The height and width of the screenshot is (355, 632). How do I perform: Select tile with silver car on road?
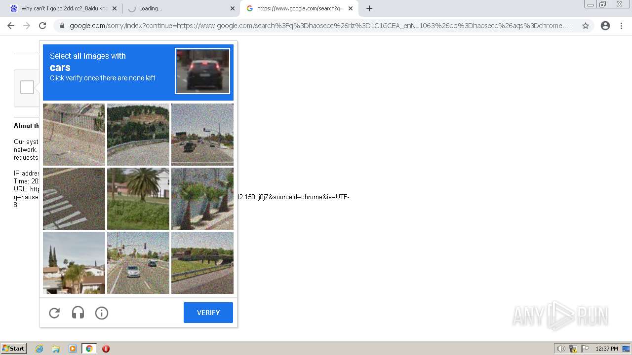tap(138, 263)
